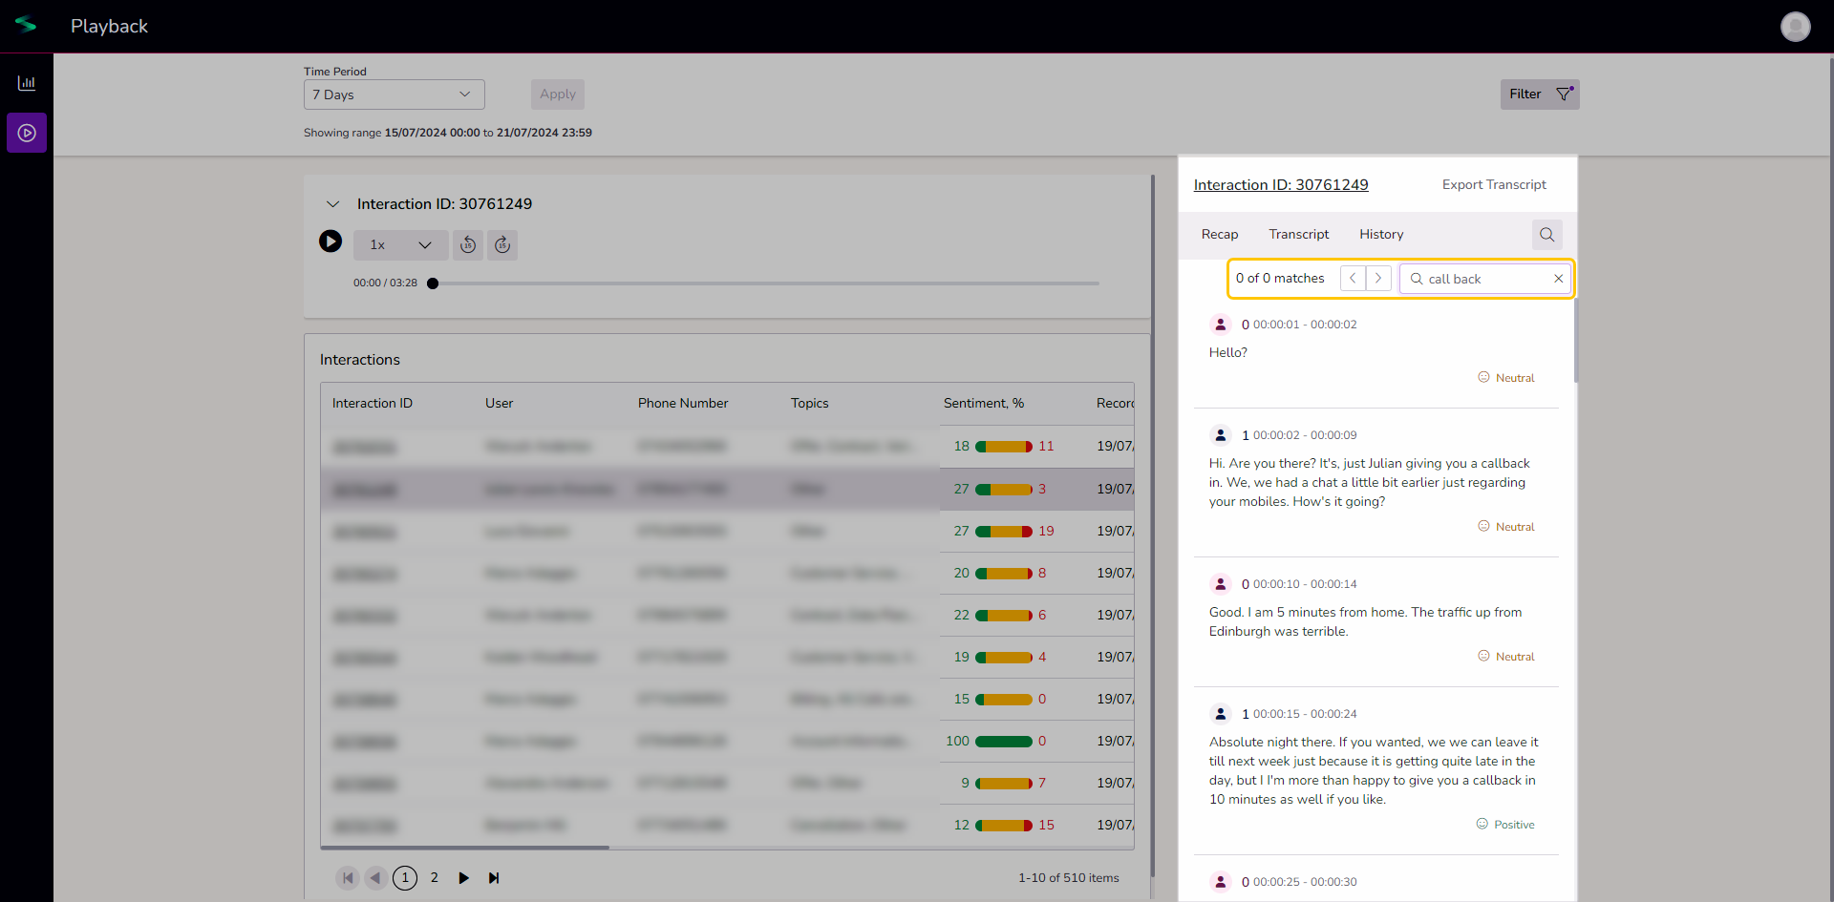Click the table horizontal scrollbar
1834x902 pixels.
[x=465, y=848]
